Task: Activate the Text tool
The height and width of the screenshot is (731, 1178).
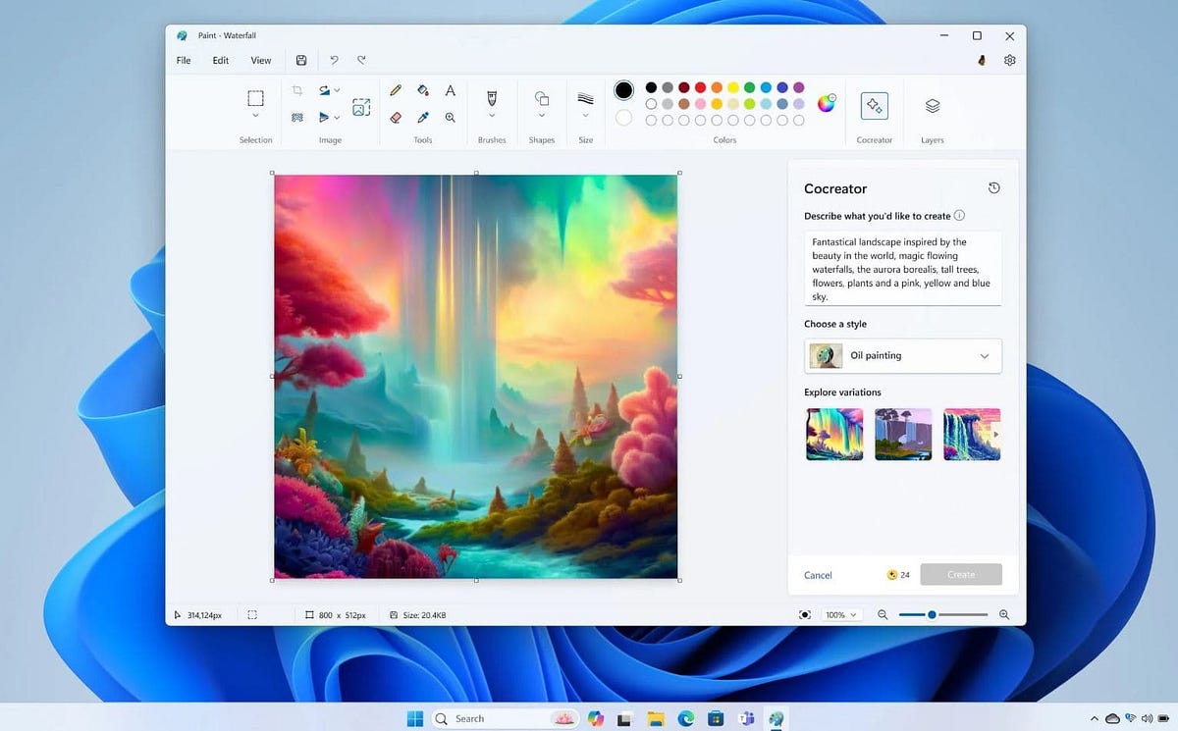Action: click(450, 90)
